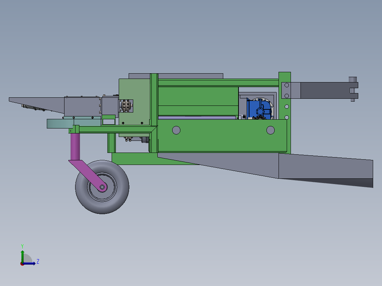The height and width of the screenshot is (286, 382).
Task: Click the red origin dot of the orientation triad
Action: coord(22,264)
